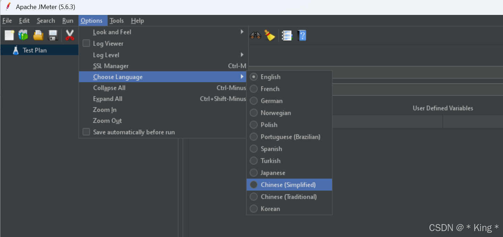The image size is (503, 237).
Task: Select Polish language option
Action: [x=289, y=125]
